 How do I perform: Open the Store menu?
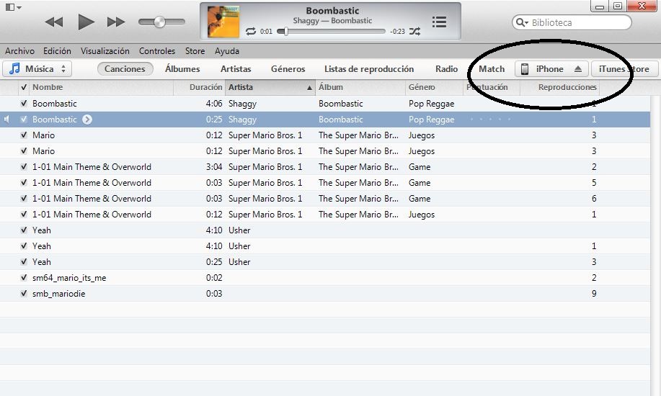coord(195,51)
